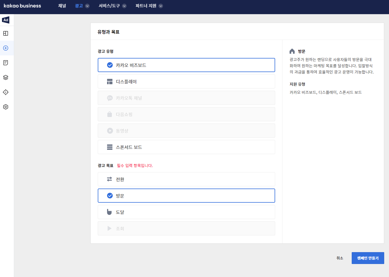The image size is (389, 277).
Task: Expand the 서비스/도구 dropdown chevron
Action: 124,6
